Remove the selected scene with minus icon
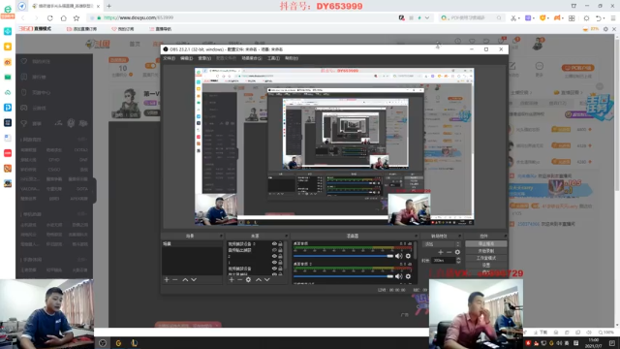The height and width of the screenshot is (349, 620). pyautogui.click(x=175, y=280)
